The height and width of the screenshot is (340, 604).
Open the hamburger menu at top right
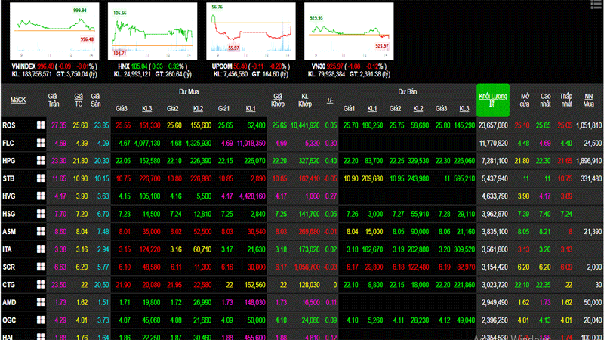click(x=596, y=5)
